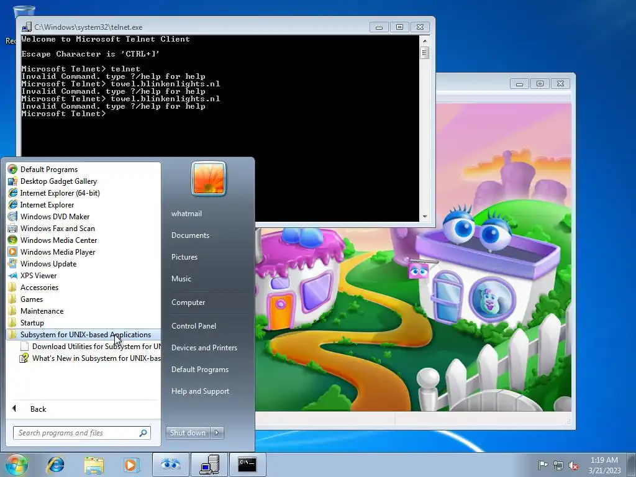Image resolution: width=636 pixels, height=477 pixels.
Task: Minimize the game window behind telnet
Action: click(520, 84)
